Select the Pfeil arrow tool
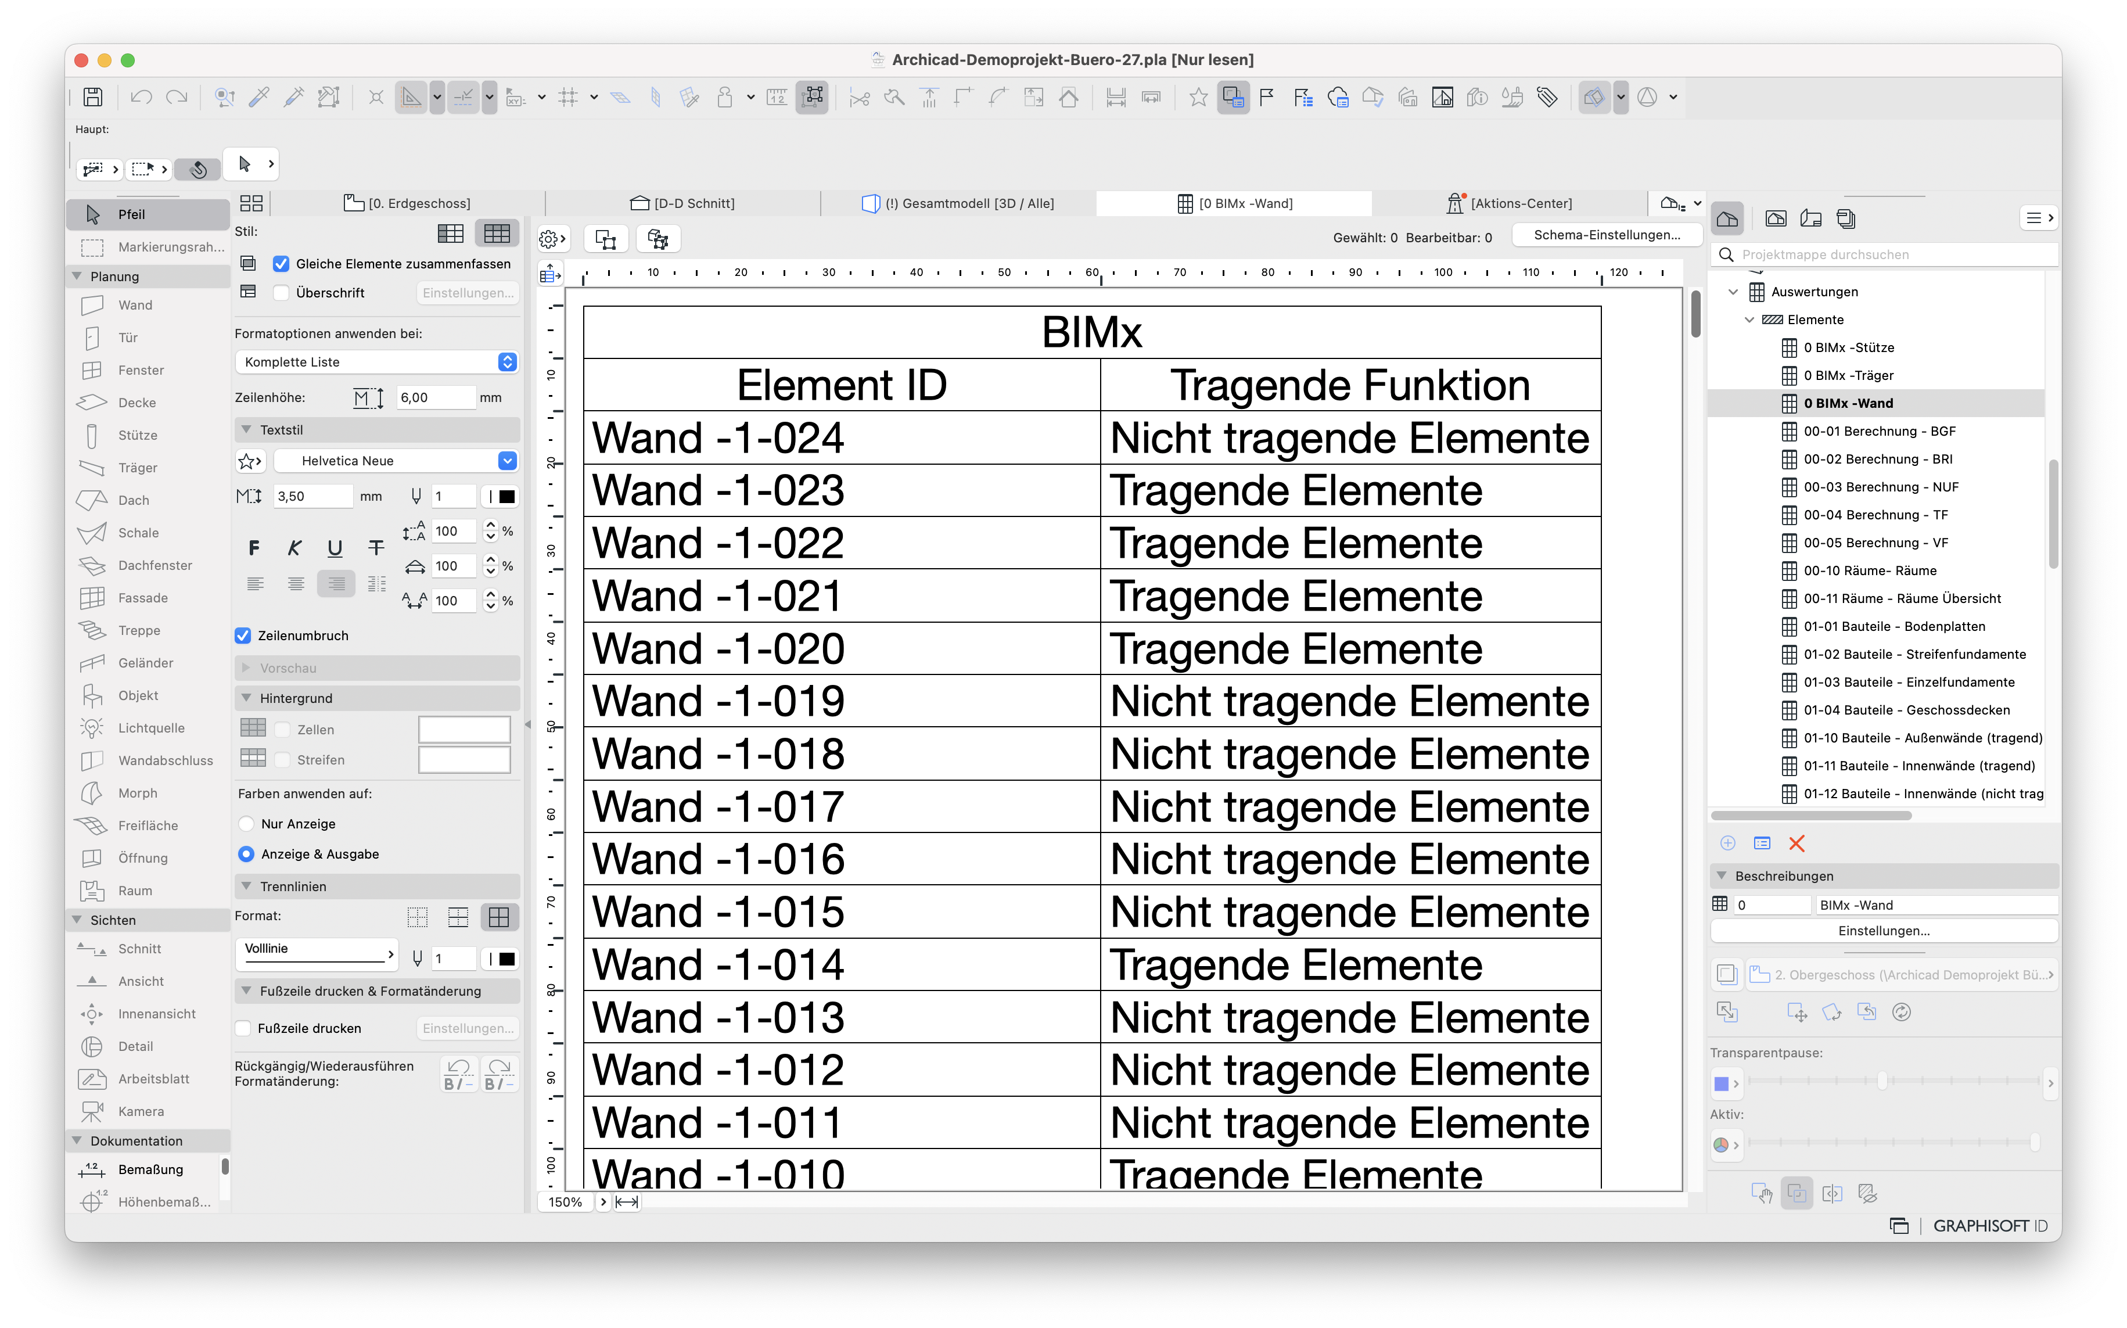The height and width of the screenshot is (1328, 2127). pyautogui.click(x=148, y=213)
